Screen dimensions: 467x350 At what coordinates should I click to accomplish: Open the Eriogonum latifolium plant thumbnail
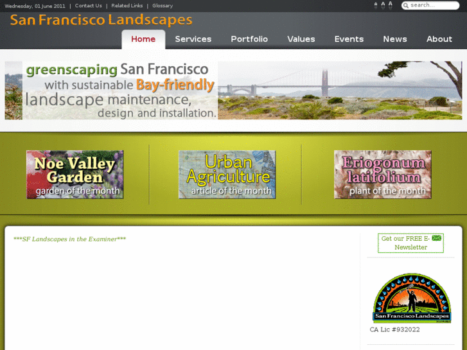(x=383, y=175)
